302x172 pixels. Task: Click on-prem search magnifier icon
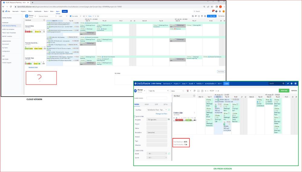point(283,83)
